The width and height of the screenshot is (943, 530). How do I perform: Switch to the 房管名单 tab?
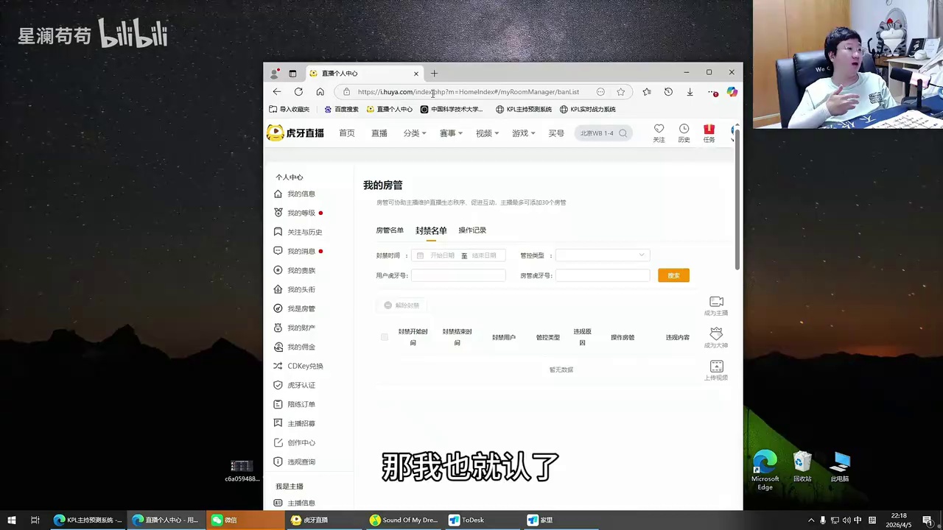point(390,230)
